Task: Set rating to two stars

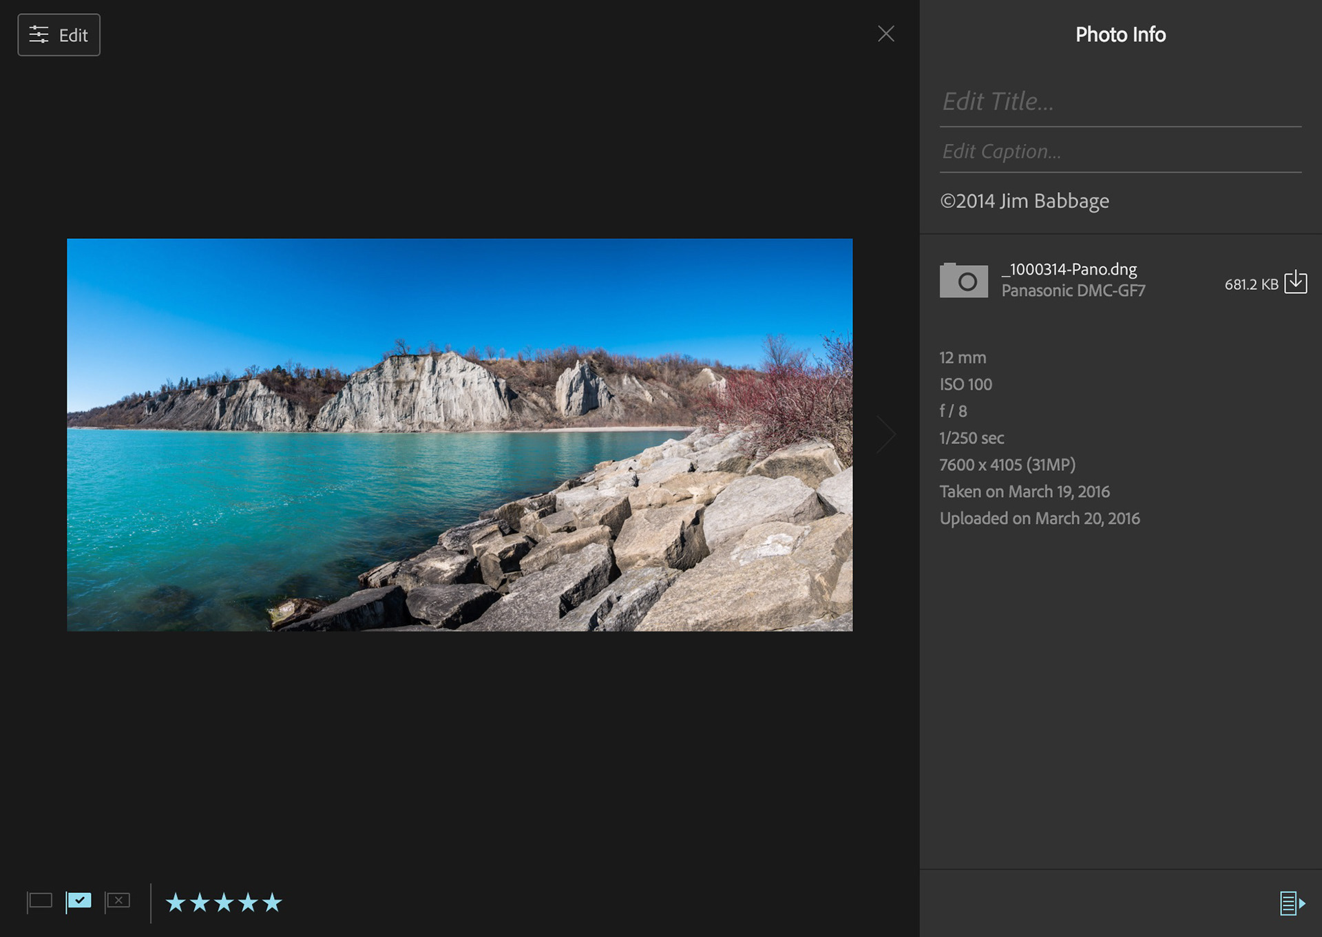Action: 200,902
